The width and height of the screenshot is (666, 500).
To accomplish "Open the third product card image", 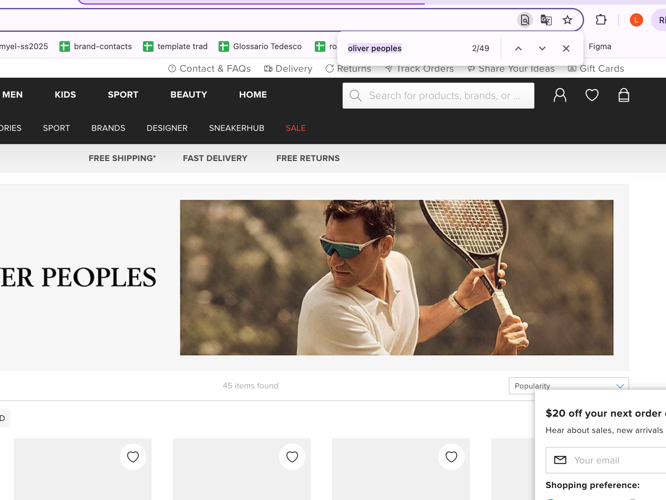I will 401,469.
